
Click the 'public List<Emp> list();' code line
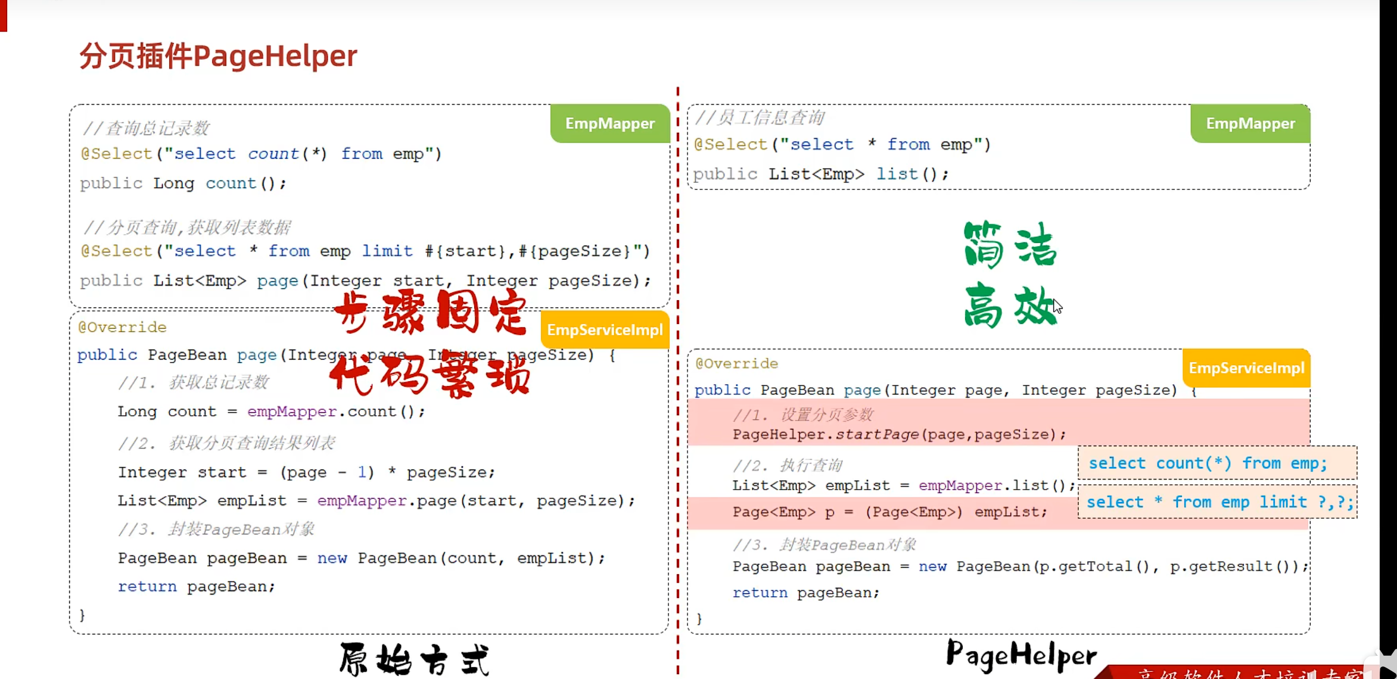pos(820,174)
